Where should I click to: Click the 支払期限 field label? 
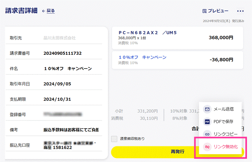pyautogui.click(x=18, y=99)
